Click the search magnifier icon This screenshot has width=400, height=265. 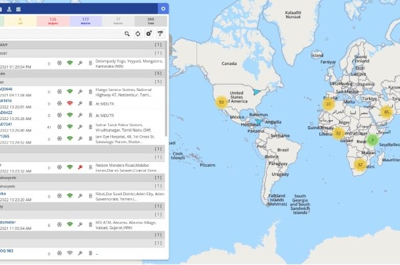click(x=127, y=34)
